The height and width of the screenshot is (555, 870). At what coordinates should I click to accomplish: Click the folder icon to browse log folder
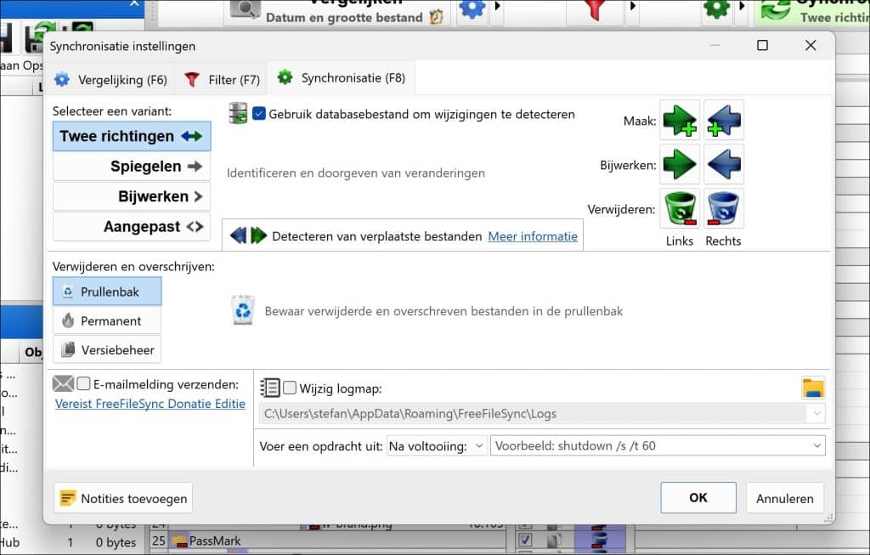pyautogui.click(x=813, y=388)
